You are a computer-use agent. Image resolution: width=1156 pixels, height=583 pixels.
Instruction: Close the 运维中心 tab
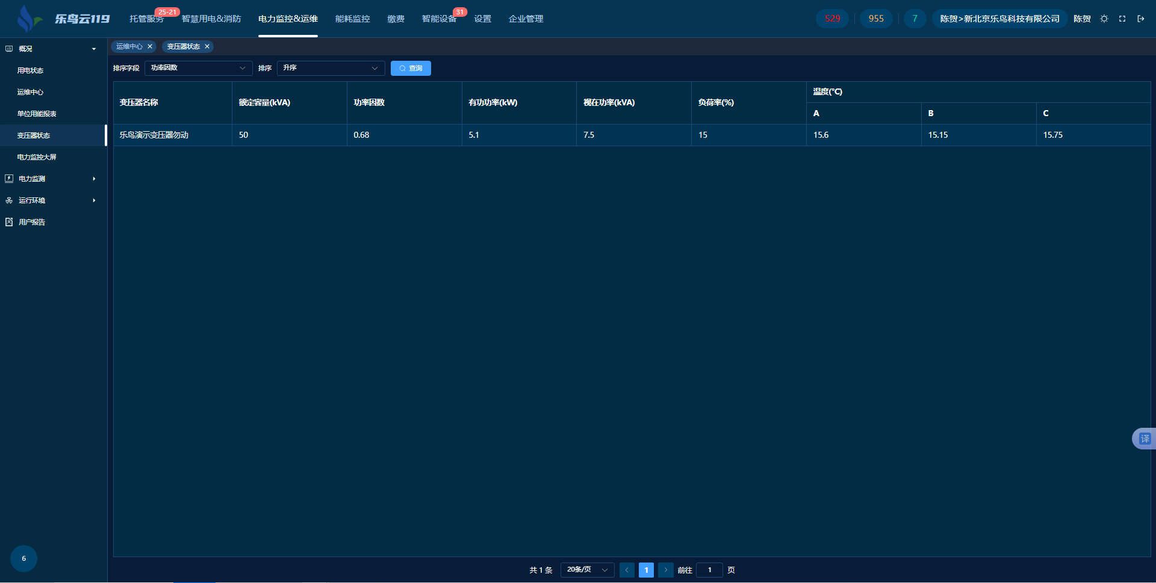150,46
